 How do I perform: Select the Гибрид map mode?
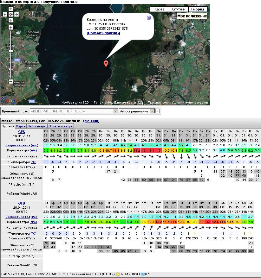point(198,9)
